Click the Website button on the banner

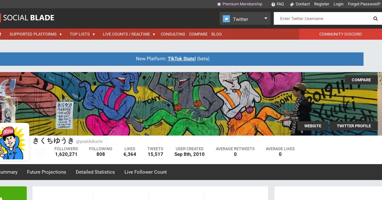pyautogui.click(x=313, y=126)
